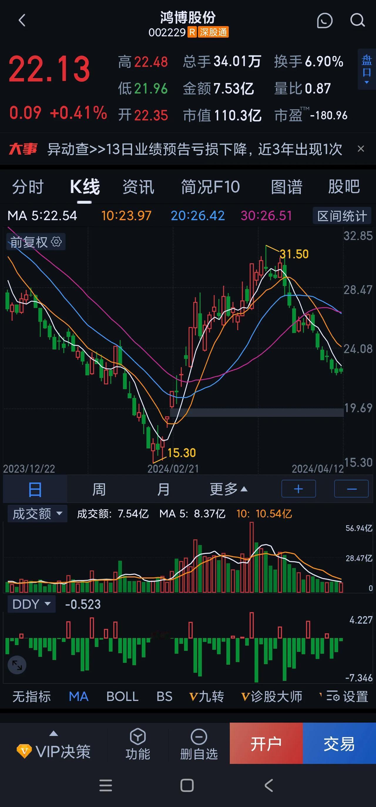Tap the MA 10:23.97 orange value
Screen dimensions: 376x807
[x=127, y=215]
